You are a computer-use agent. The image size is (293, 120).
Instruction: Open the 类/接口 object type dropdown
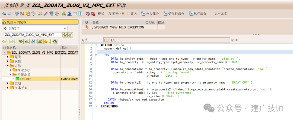click(x=65, y=28)
